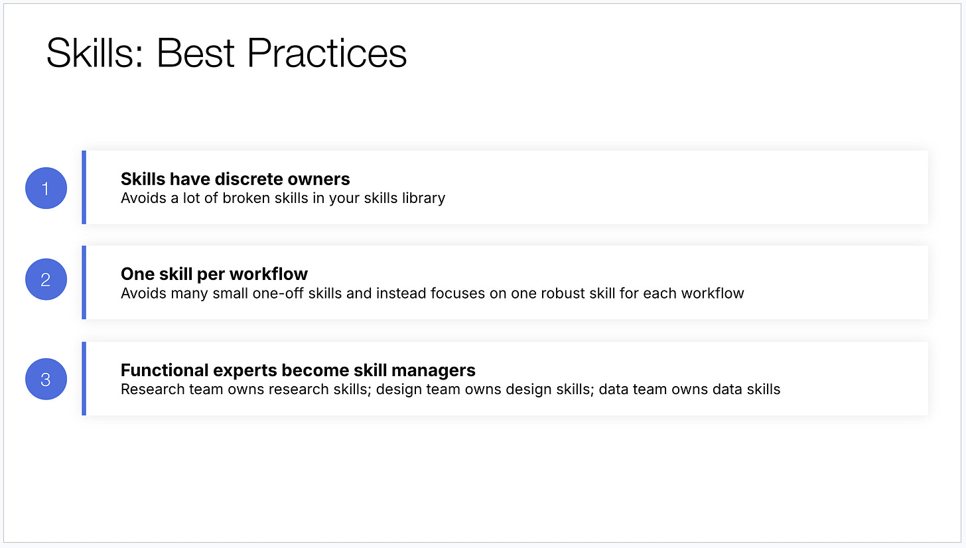Click blank slide area below the cards
Image resolution: width=966 pixels, height=548 pixels.
[483, 478]
